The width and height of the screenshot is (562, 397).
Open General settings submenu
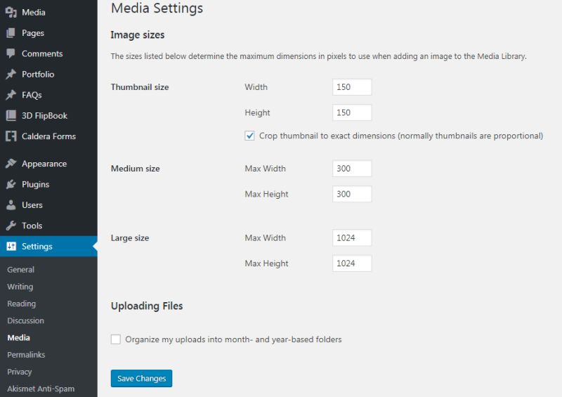click(x=20, y=270)
